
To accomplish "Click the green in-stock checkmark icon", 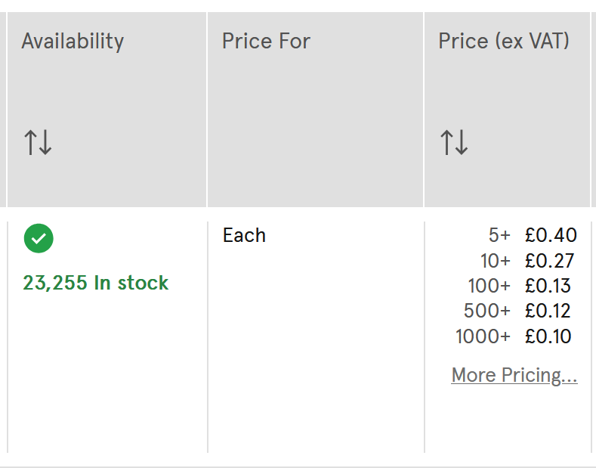I will 39,238.
